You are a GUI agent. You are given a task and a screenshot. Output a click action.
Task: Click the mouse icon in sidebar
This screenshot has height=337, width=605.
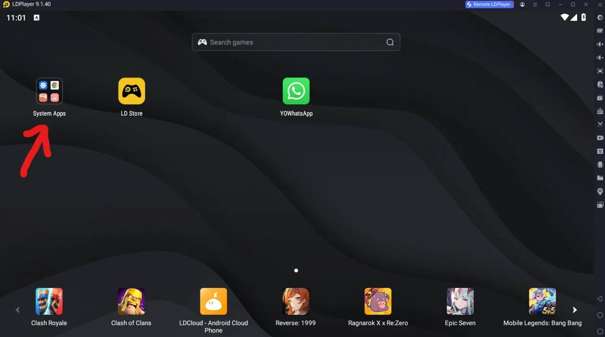[600, 84]
